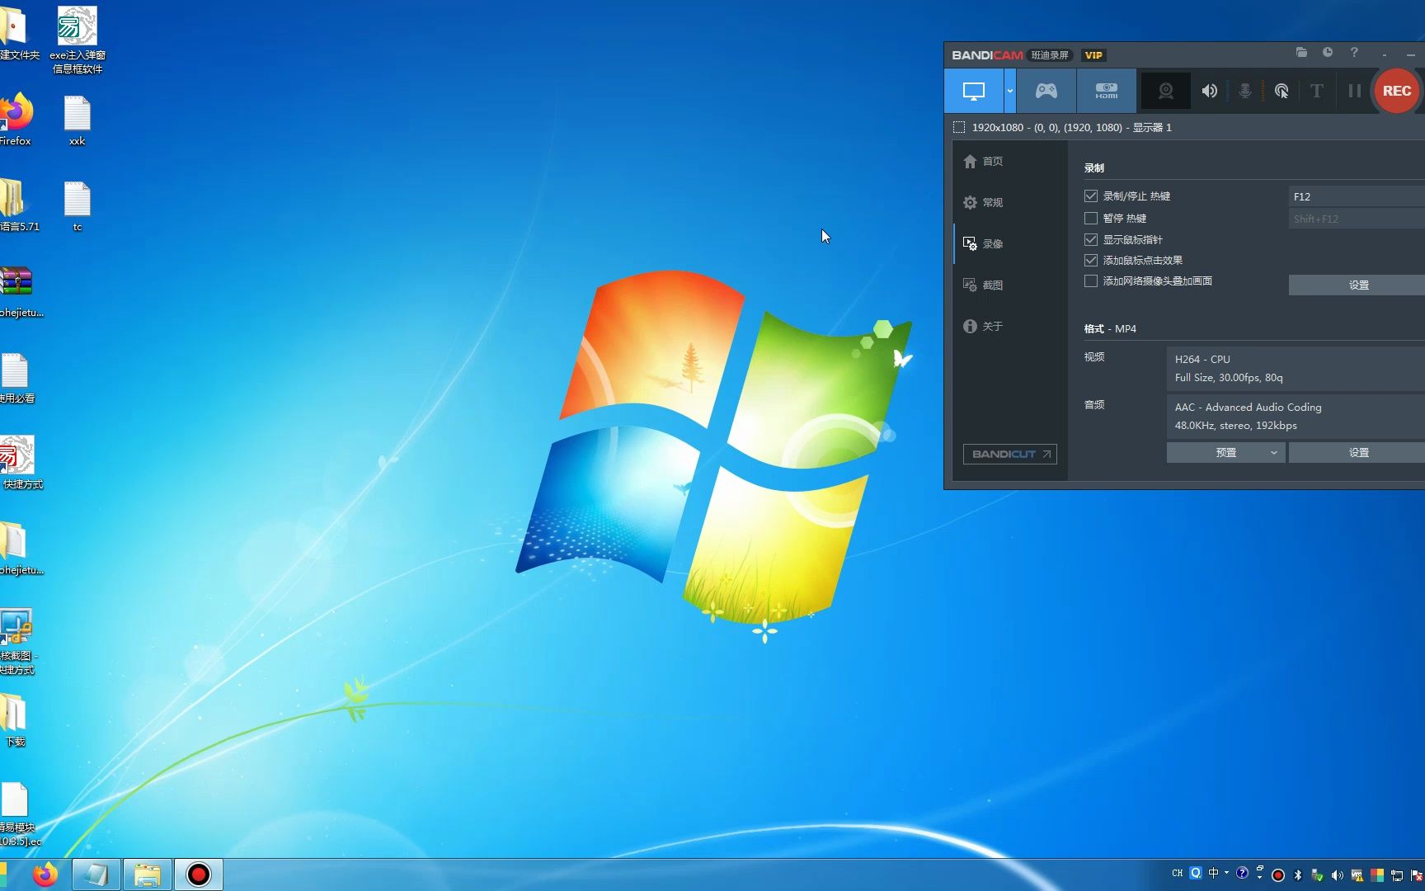Select the Firefox desktop shortcut
1425x891 pixels.
(x=15, y=120)
